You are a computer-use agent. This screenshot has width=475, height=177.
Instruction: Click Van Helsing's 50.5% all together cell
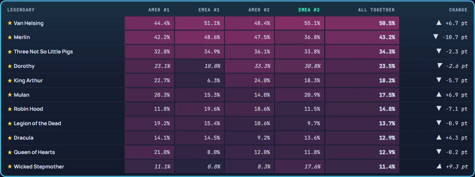point(362,23)
